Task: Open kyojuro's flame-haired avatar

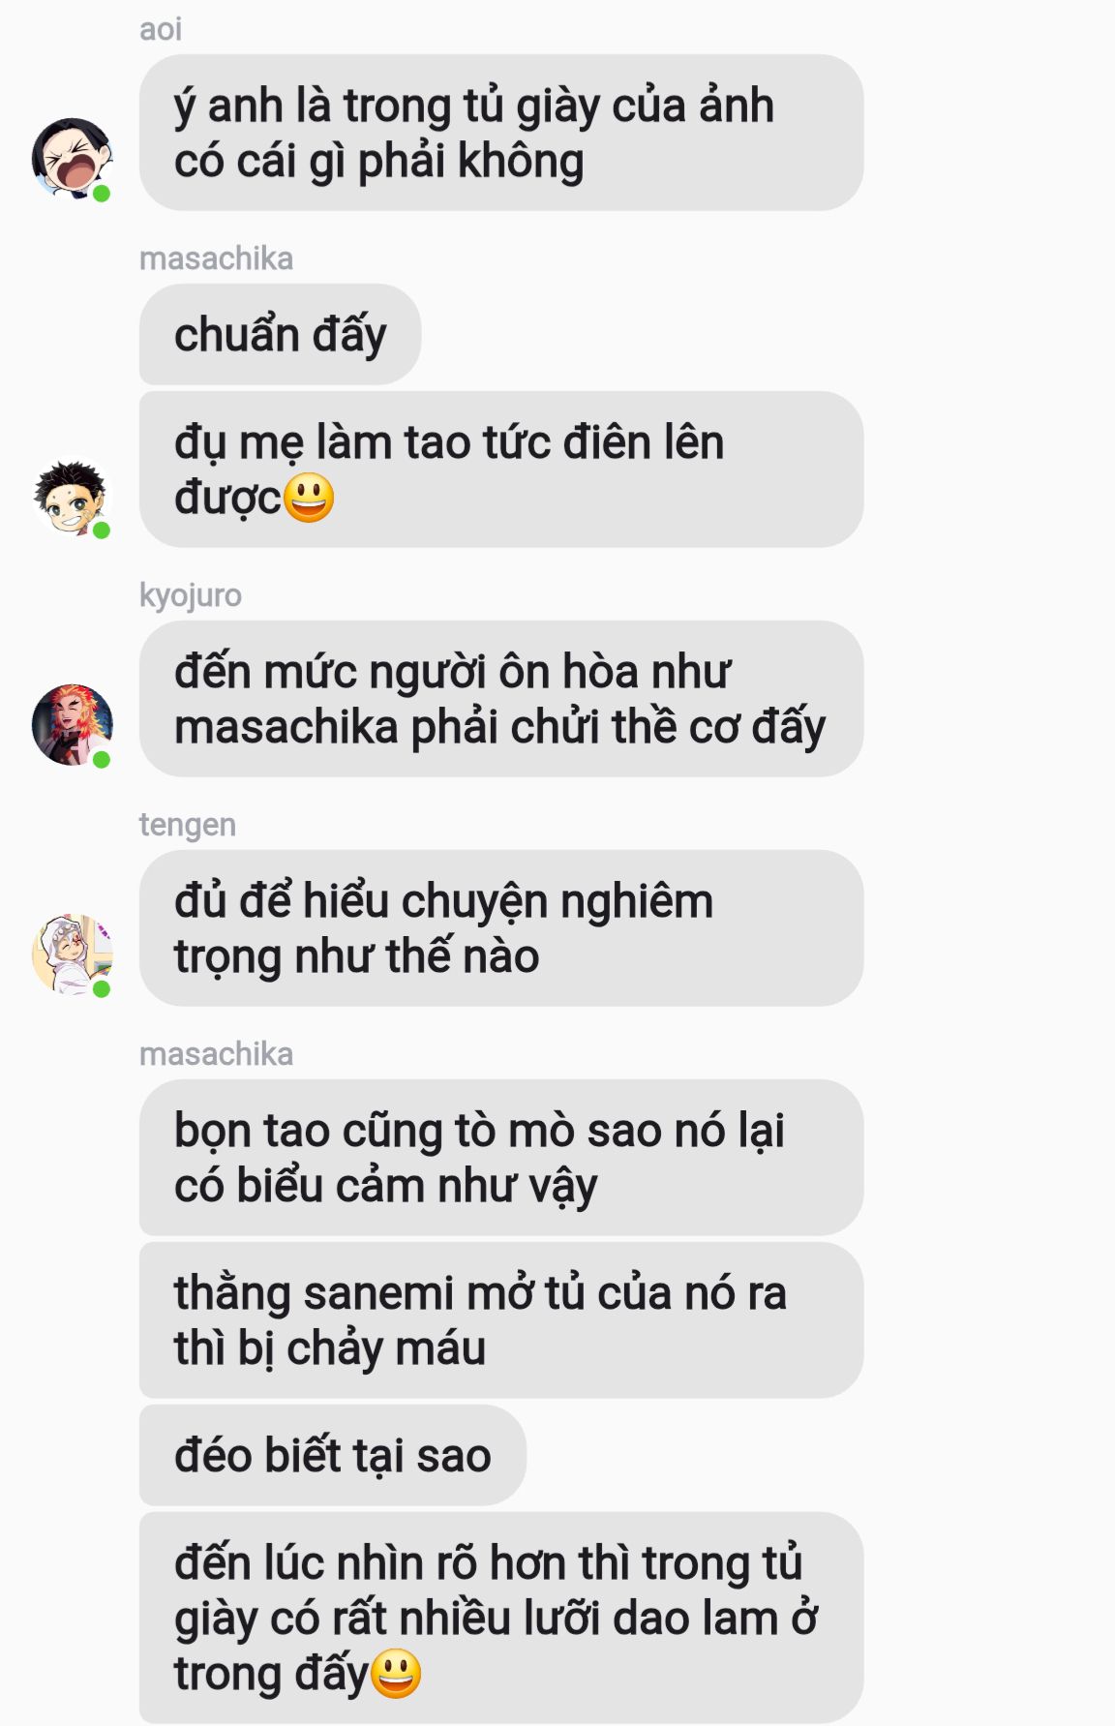Action: 73,725
